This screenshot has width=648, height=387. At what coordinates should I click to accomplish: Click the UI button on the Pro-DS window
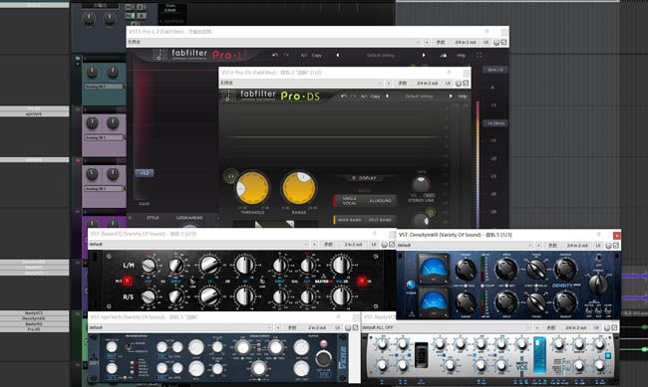(x=448, y=83)
